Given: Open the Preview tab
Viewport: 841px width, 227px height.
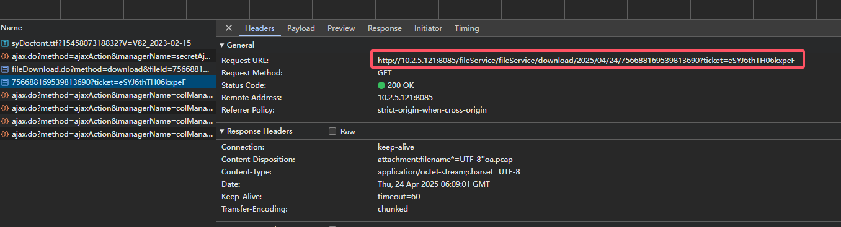Looking at the screenshot, I should coord(341,28).
